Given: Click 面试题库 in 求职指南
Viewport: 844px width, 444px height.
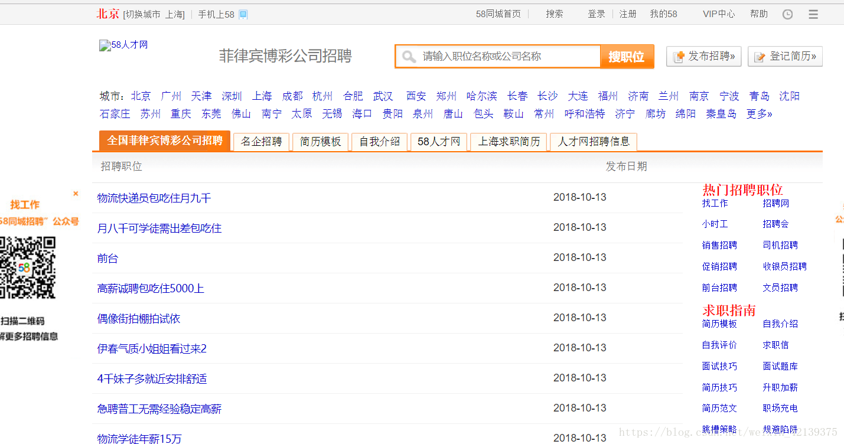Looking at the screenshot, I should click(780, 367).
